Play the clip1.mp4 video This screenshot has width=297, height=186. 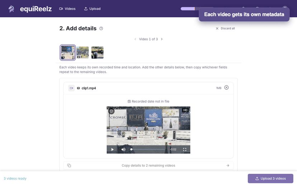(112, 149)
